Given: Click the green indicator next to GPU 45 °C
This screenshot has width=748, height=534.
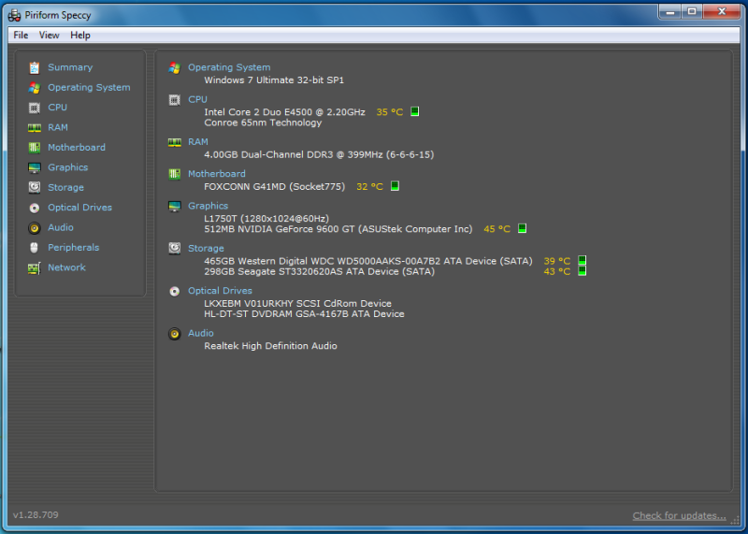Looking at the screenshot, I should point(522,228).
